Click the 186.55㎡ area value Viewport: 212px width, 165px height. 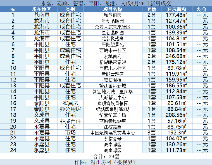[x=177, y=85]
